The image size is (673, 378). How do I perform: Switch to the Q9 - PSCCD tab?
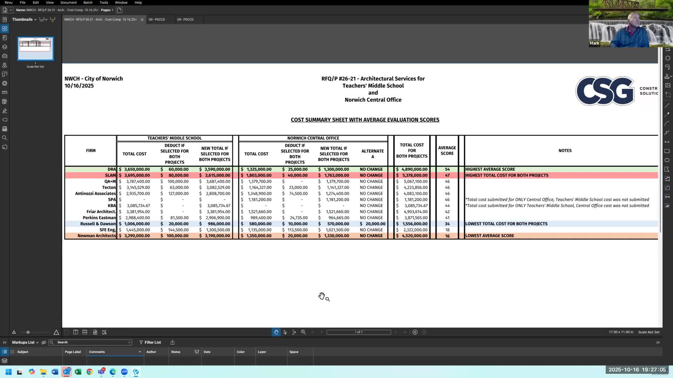(157, 20)
